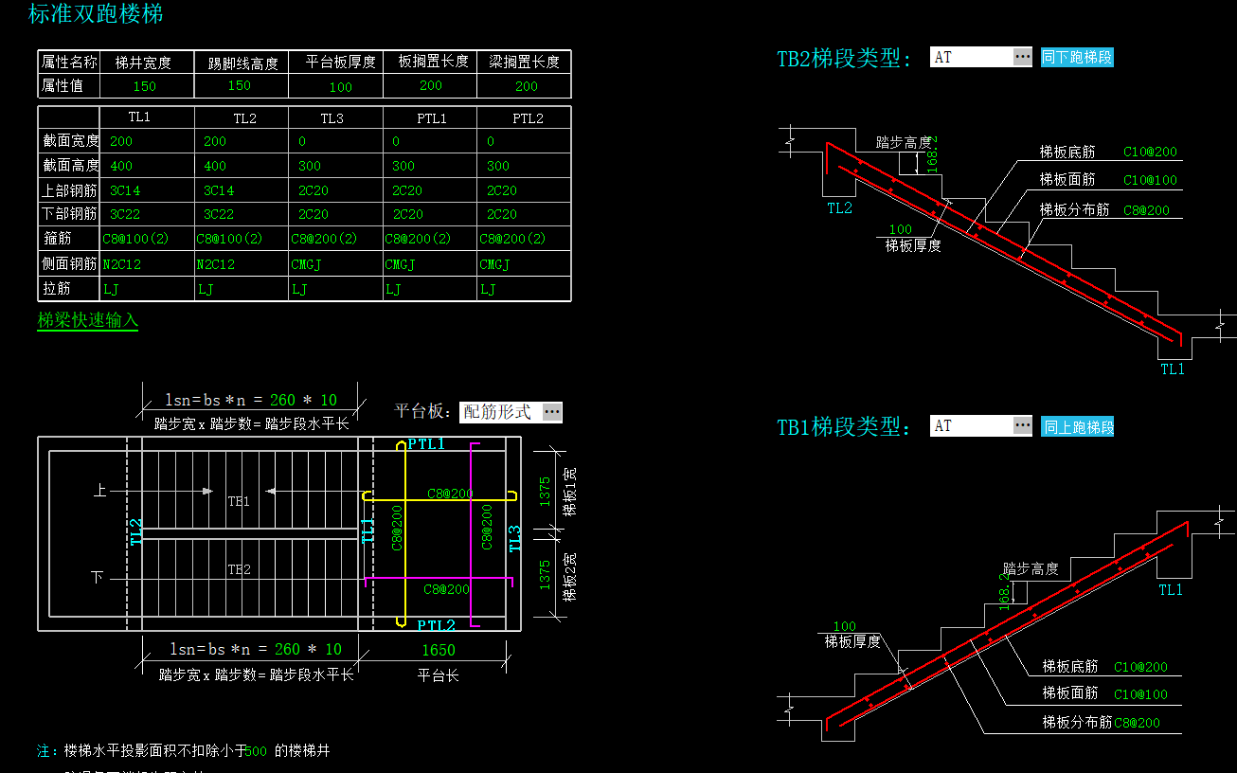This screenshot has width=1237, height=773.
Task: Click the 同上跑梯段 button
Action: click(x=1077, y=426)
